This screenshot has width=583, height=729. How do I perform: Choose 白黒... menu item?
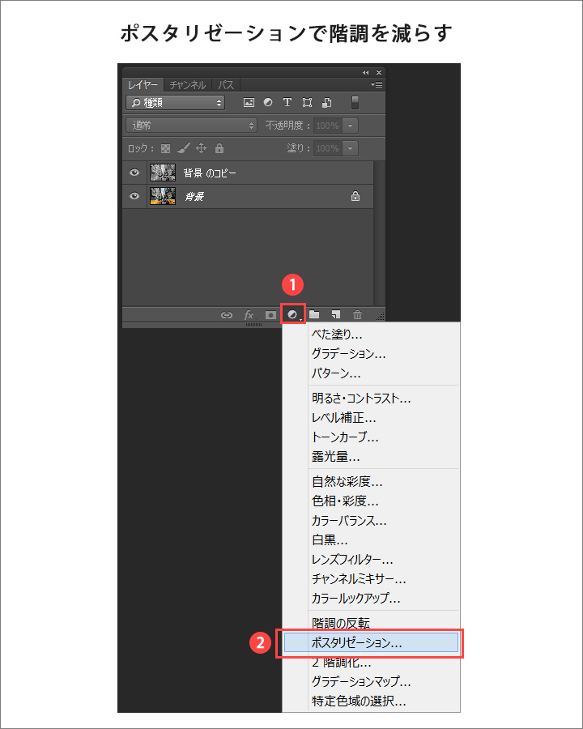pyautogui.click(x=371, y=540)
